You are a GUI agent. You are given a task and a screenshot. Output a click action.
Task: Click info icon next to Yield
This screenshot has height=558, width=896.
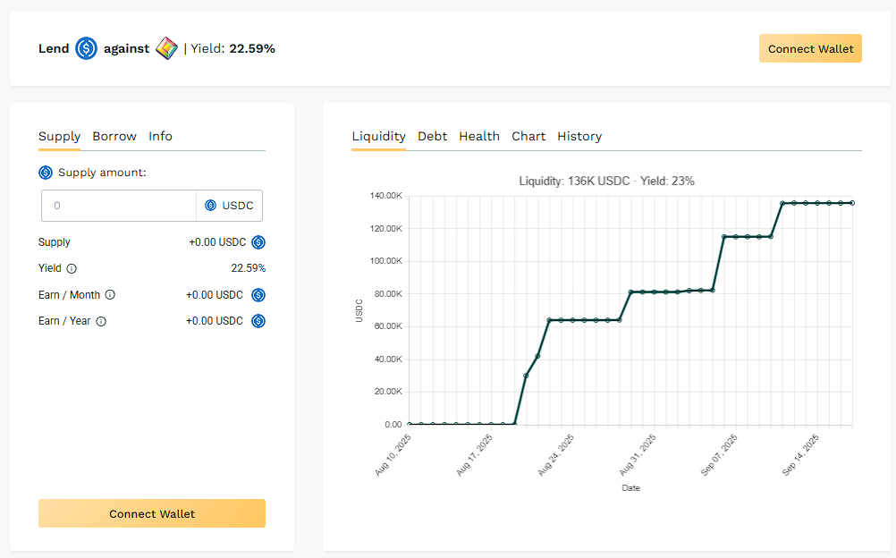[x=72, y=268]
